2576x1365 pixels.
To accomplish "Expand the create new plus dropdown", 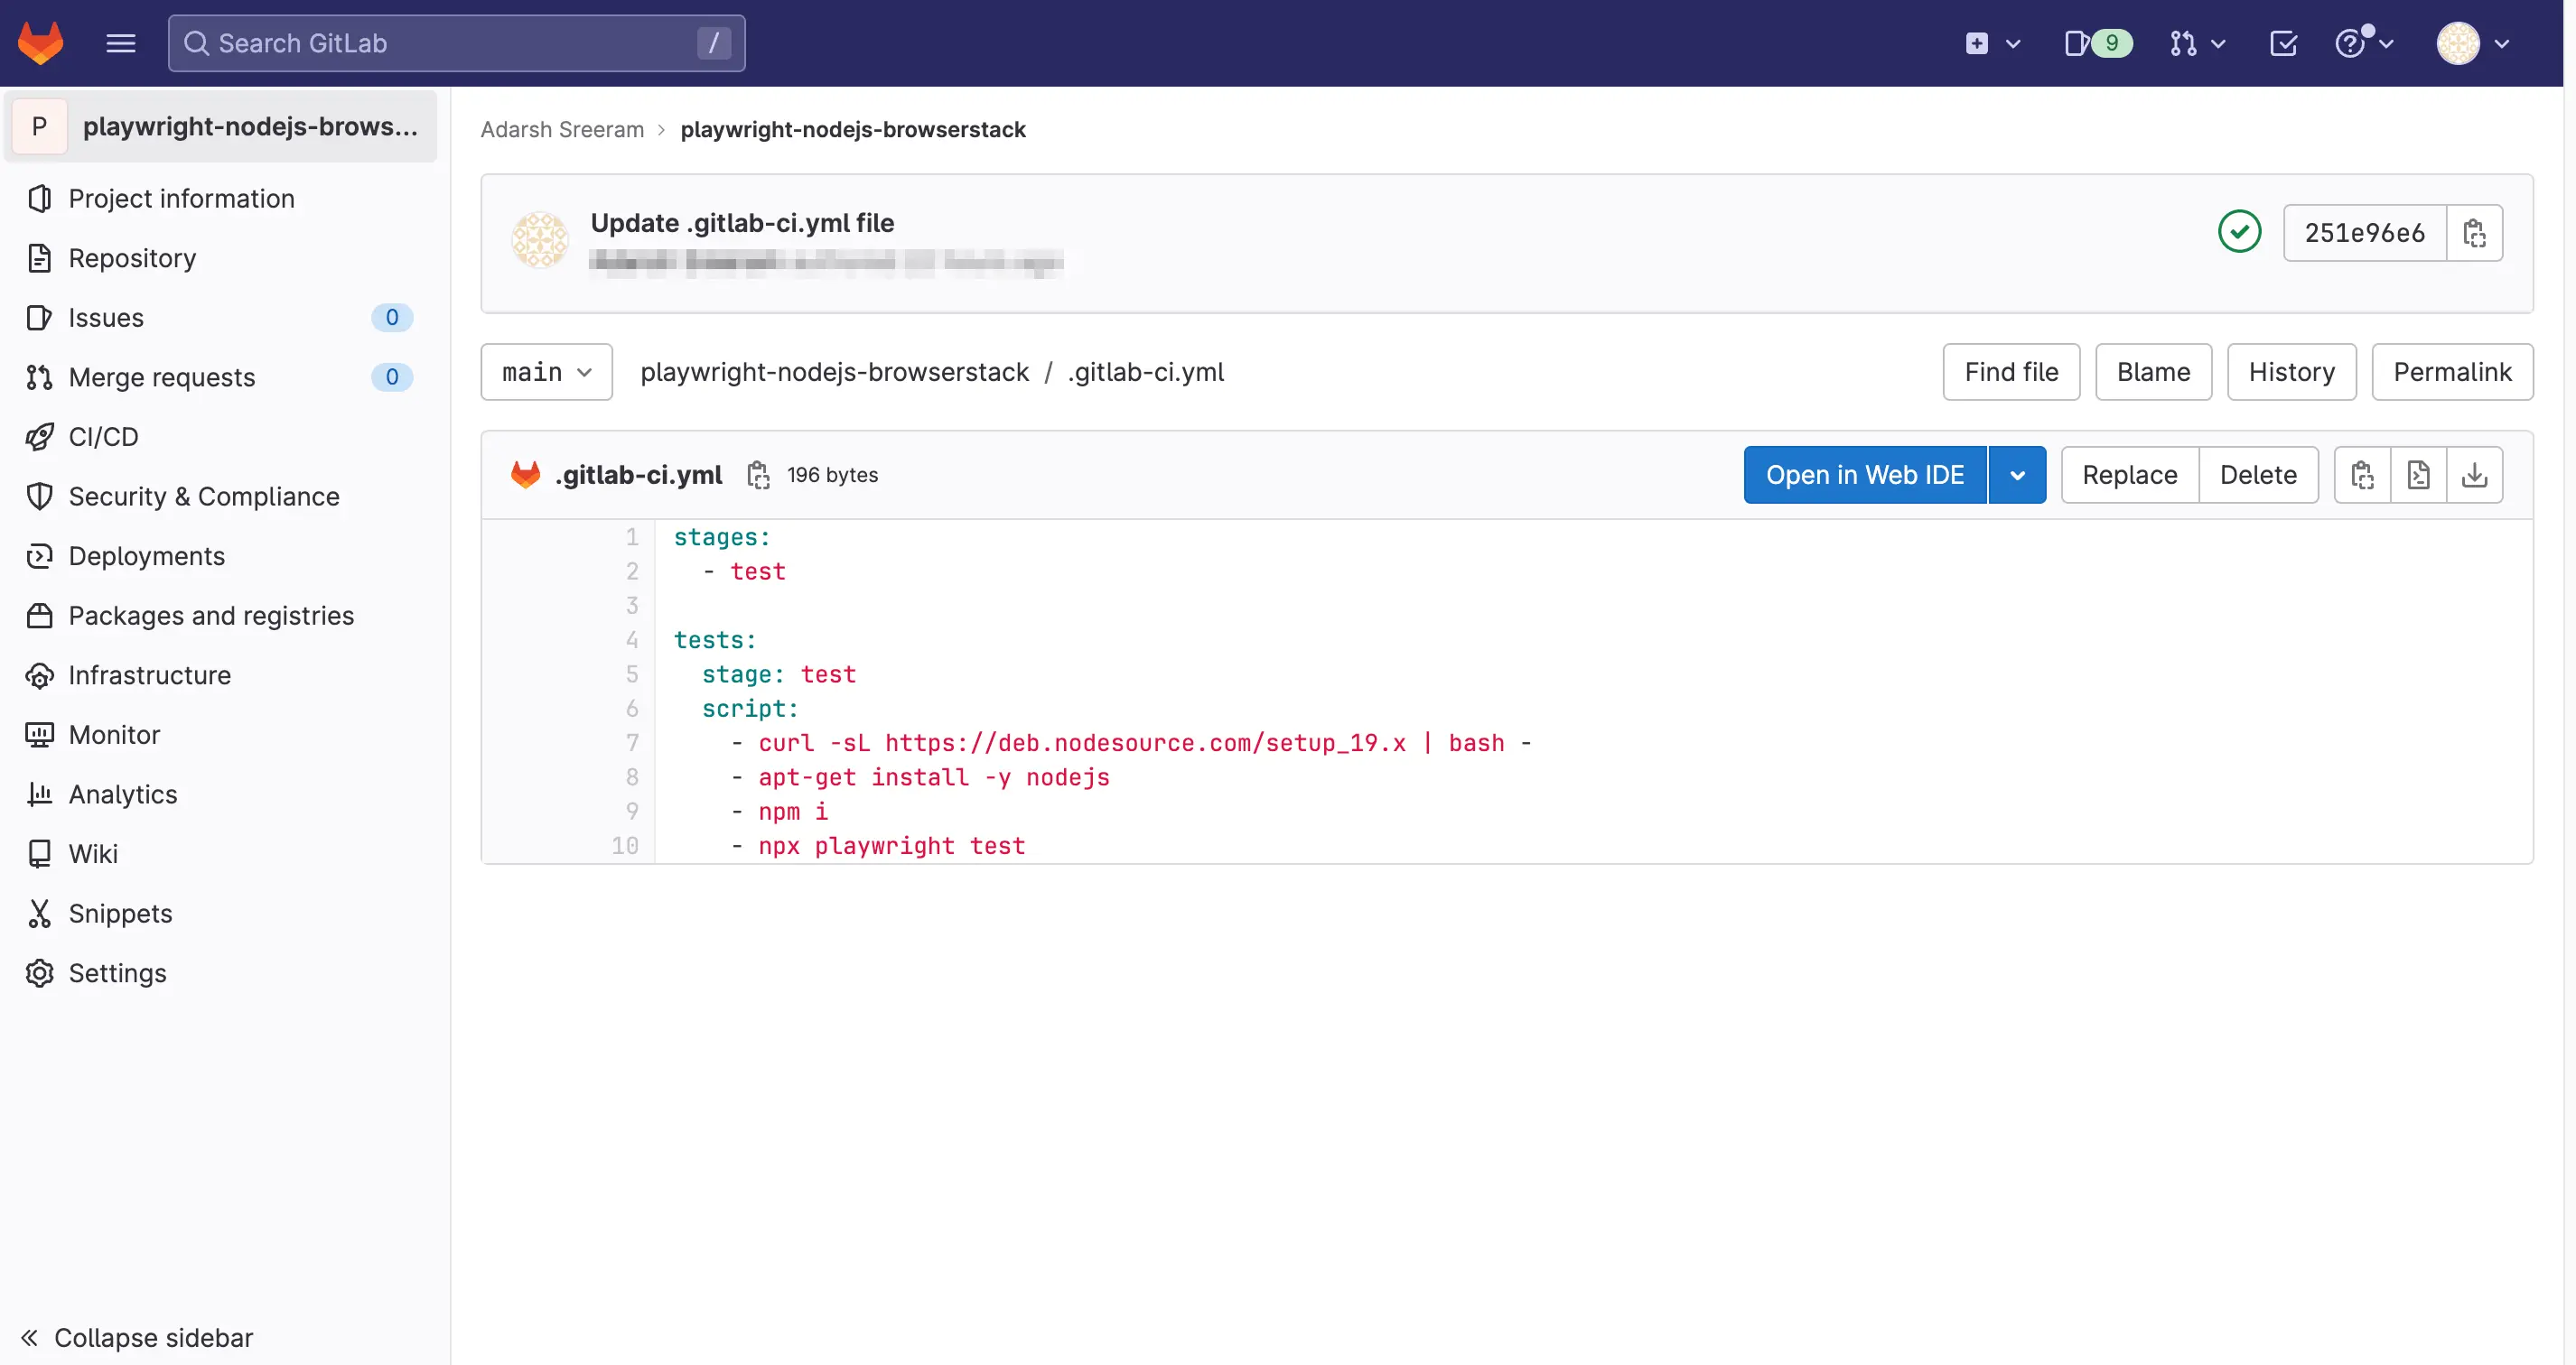I will (1992, 43).
